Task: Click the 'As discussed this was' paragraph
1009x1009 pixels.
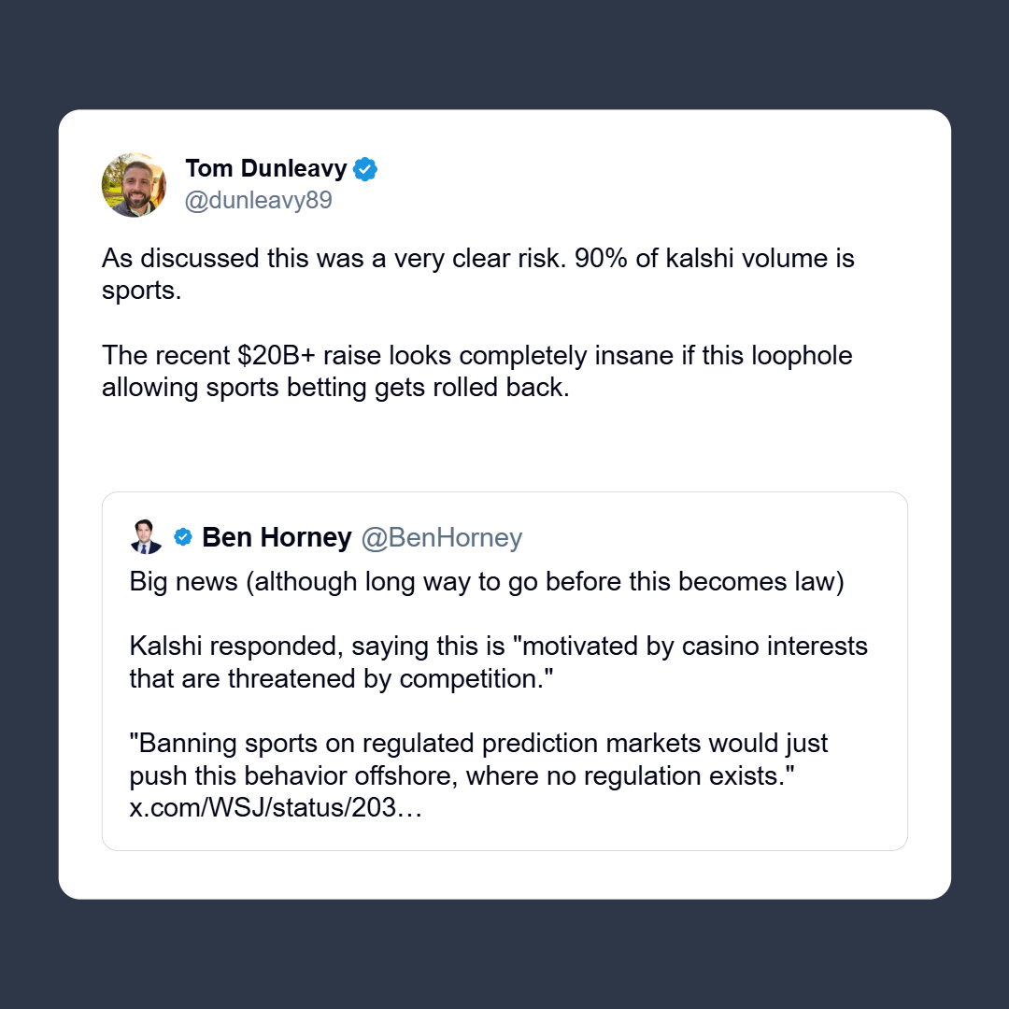Action: (476, 273)
